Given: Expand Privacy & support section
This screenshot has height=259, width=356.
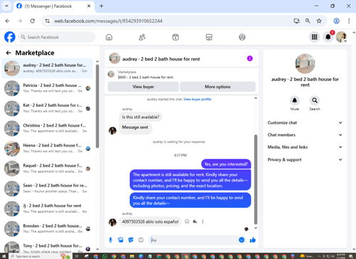Looking at the screenshot, I should point(305,159).
